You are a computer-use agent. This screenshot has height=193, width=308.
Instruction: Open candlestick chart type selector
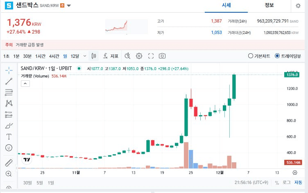click(x=94, y=56)
